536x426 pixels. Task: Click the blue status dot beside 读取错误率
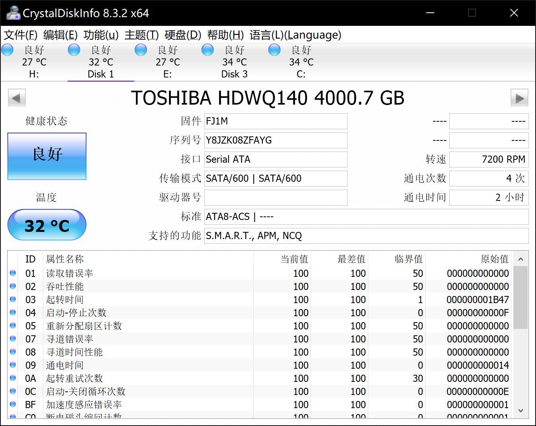[12, 273]
